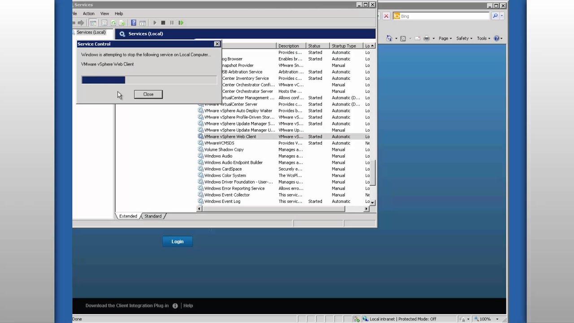The image size is (574, 323).
Task: Click the services list vertical scroll down arrow
Action: pyautogui.click(x=373, y=202)
